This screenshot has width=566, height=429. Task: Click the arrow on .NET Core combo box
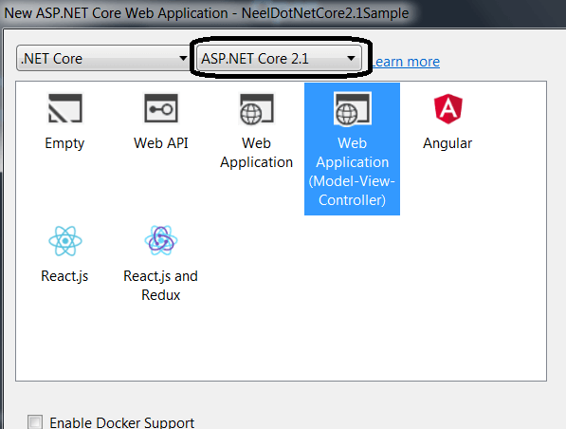[x=183, y=58]
